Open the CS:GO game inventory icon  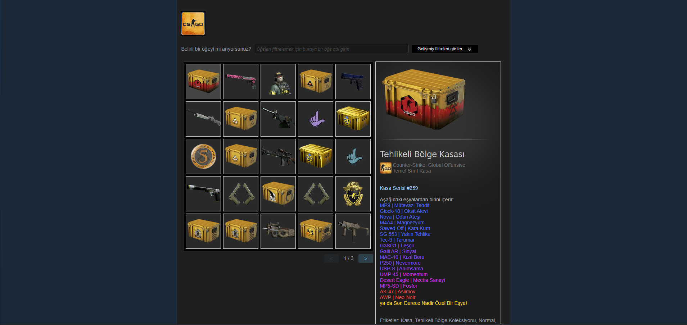pos(193,24)
